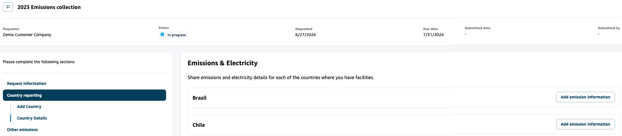Click the Please complete the following sections text
622x136 pixels.
pos(39,62)
